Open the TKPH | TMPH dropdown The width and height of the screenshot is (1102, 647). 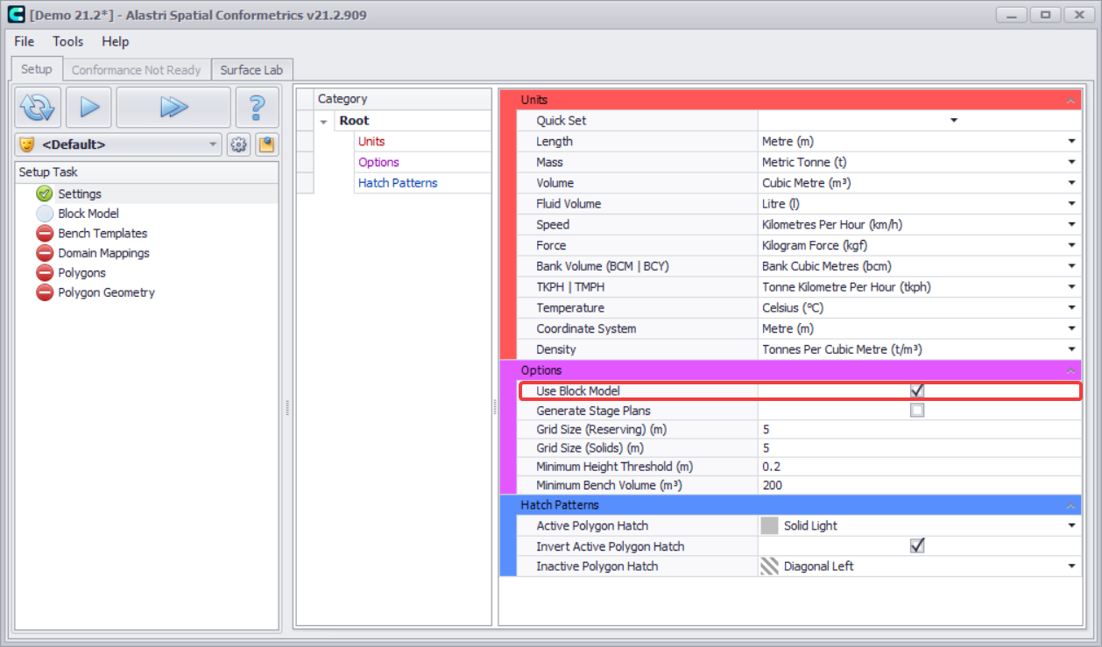tap(1071, 287)
